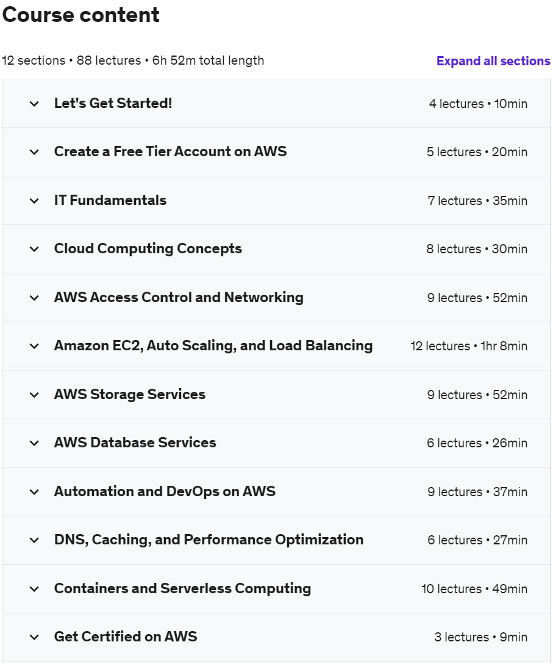553x664 pixels.
Task: Click the 3 lectures • 9min label
Action: pyautogui.click(x=480, y=637)
